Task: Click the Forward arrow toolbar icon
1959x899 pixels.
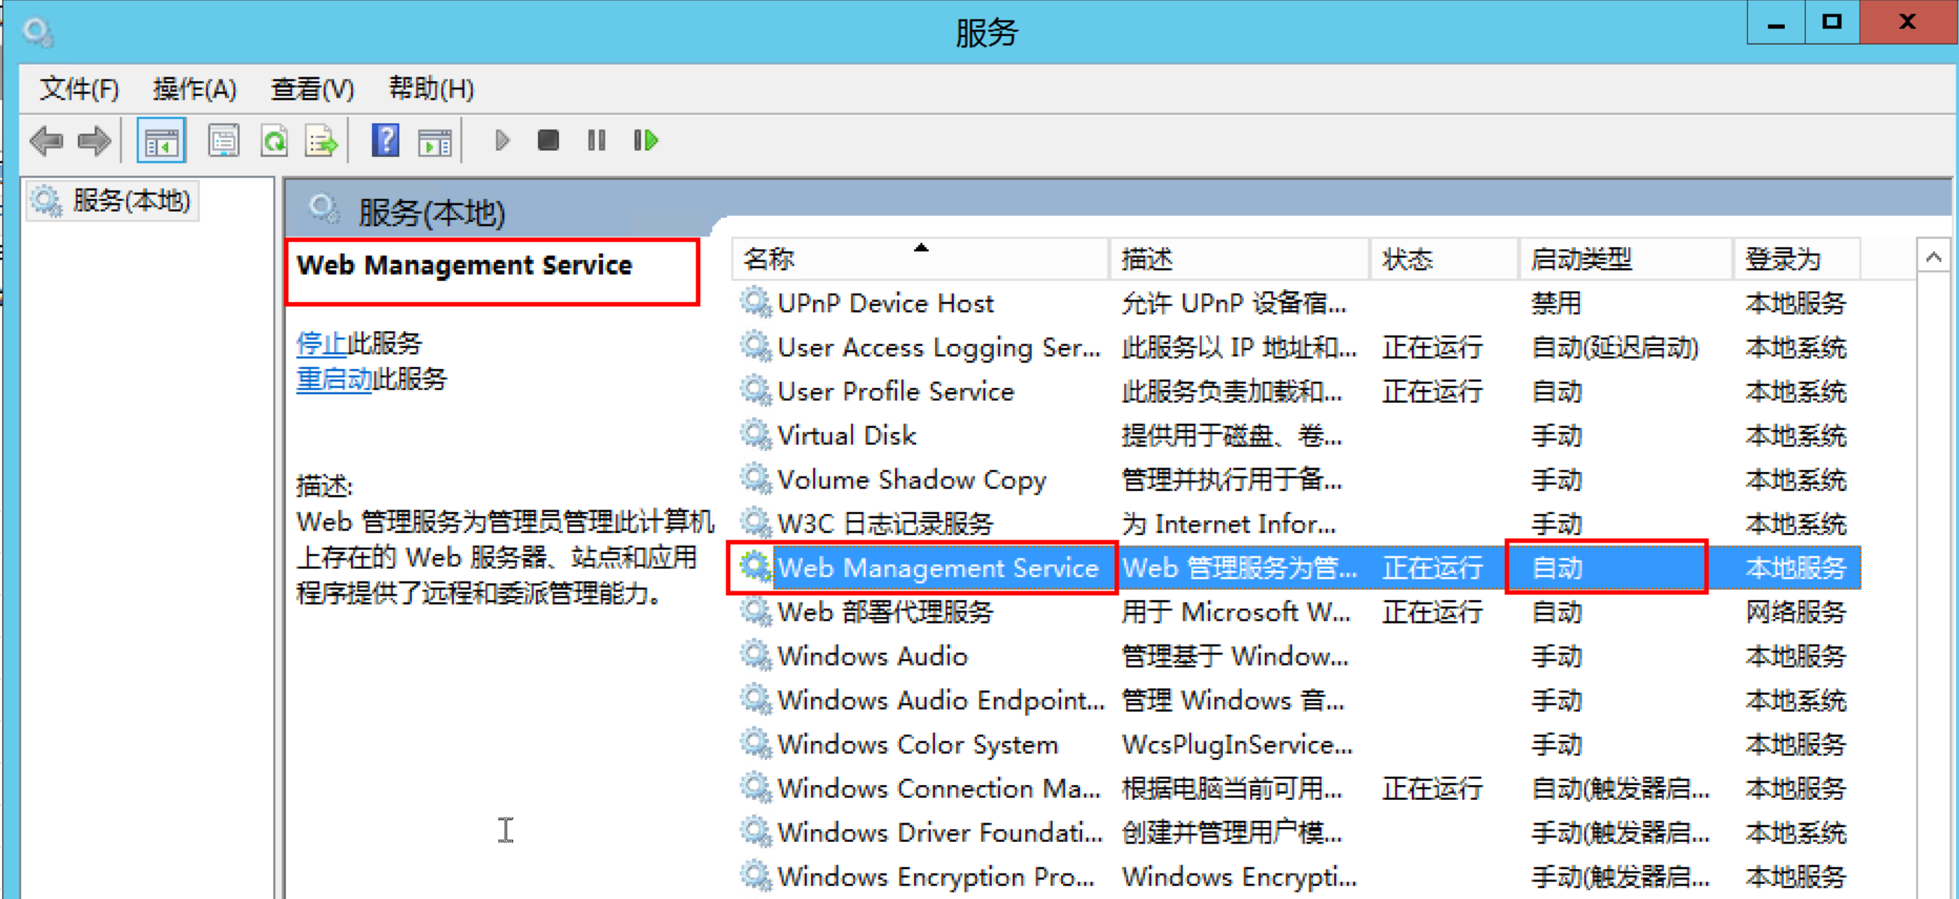Action: (x=95, y=141)
